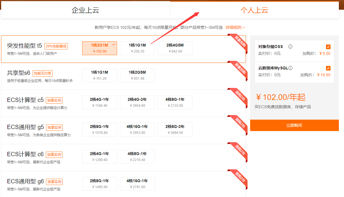Click the g6 description 带宽1~5M可选，最新代企业级产品
Image resolution: width=344 pixels, height=197 pixels.
33,189
